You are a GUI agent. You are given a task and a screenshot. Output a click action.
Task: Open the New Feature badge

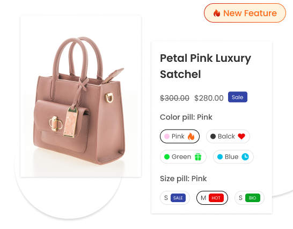(x=245, y=13)
